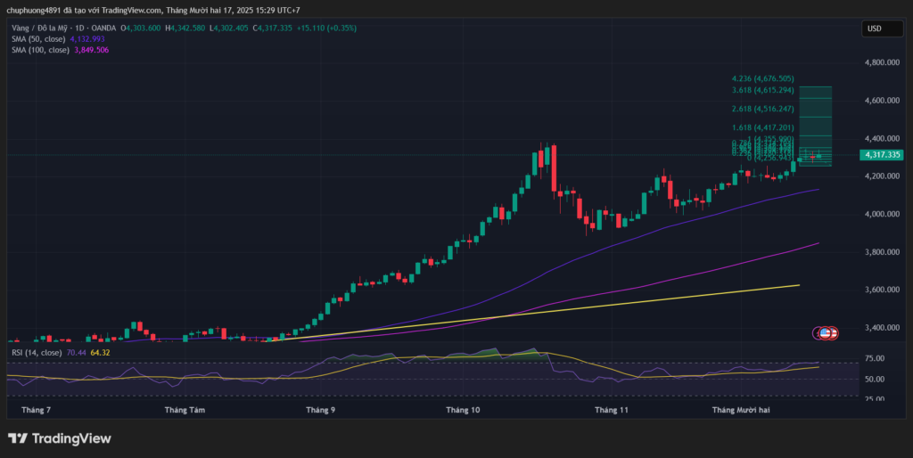Click the US flag economic event icon
This screenshot has height=458, width=913.
click(825, 333)
